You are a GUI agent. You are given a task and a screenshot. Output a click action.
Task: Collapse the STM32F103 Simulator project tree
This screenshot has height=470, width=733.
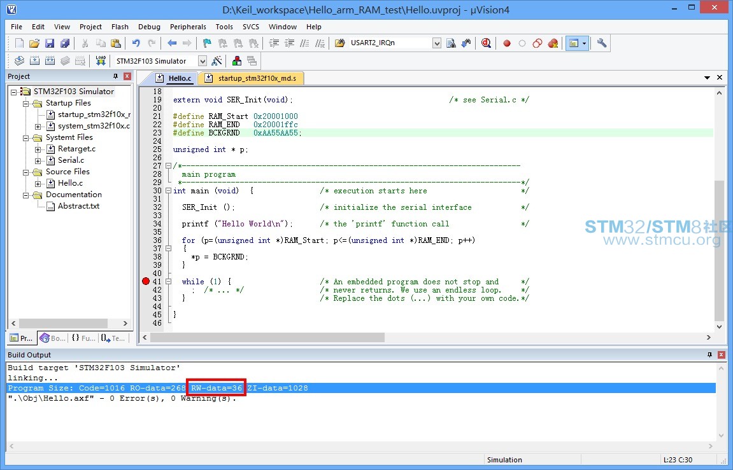click(13, 92)
